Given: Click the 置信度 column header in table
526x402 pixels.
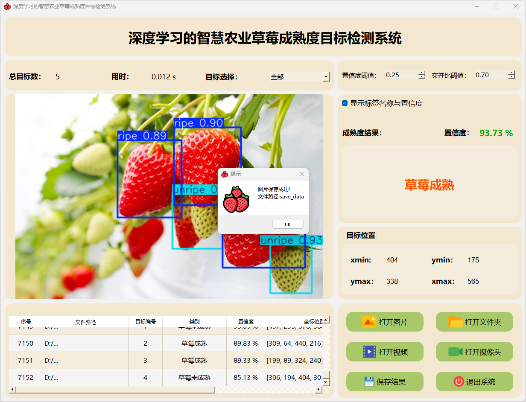Looking at the screenshot, I should pyautogui.click(x=245, y=322).
